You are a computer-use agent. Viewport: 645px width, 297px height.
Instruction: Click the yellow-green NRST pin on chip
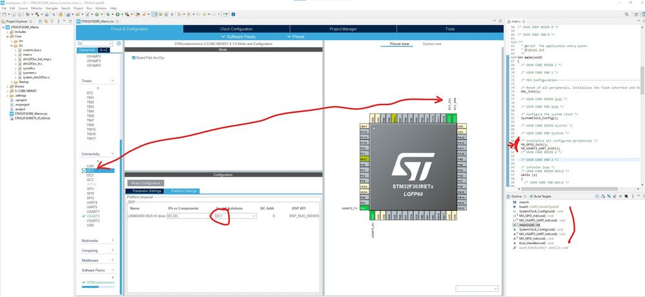(363, 158)
